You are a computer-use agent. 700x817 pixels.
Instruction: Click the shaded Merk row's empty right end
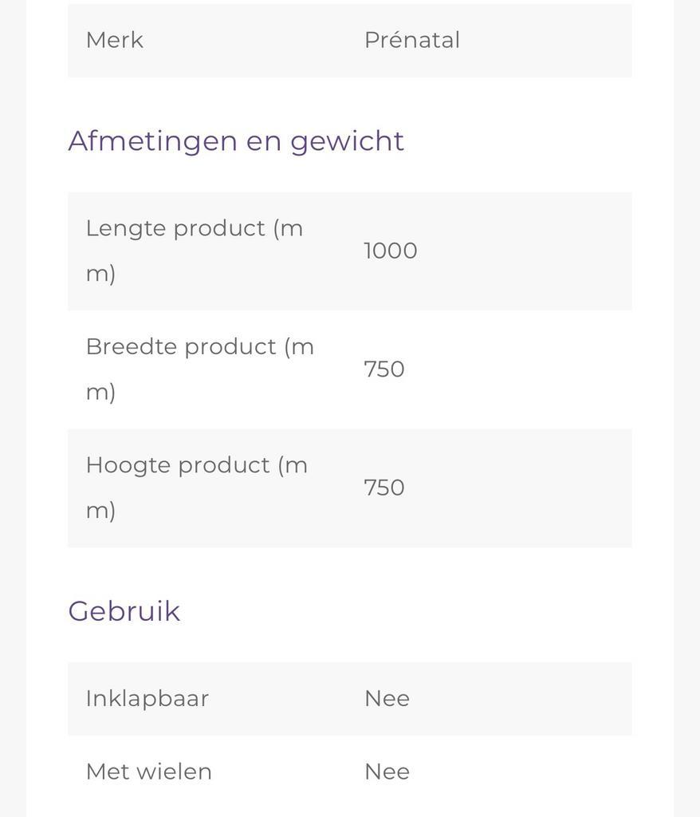[574, 40]
